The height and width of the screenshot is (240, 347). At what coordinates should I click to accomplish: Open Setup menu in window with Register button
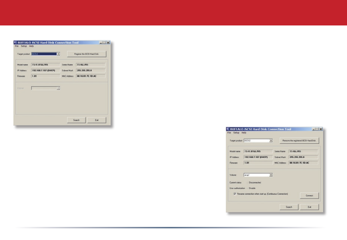tap(24, 46)
